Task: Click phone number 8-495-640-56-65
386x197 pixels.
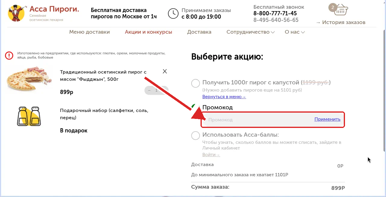Action: tap(276, 20)
